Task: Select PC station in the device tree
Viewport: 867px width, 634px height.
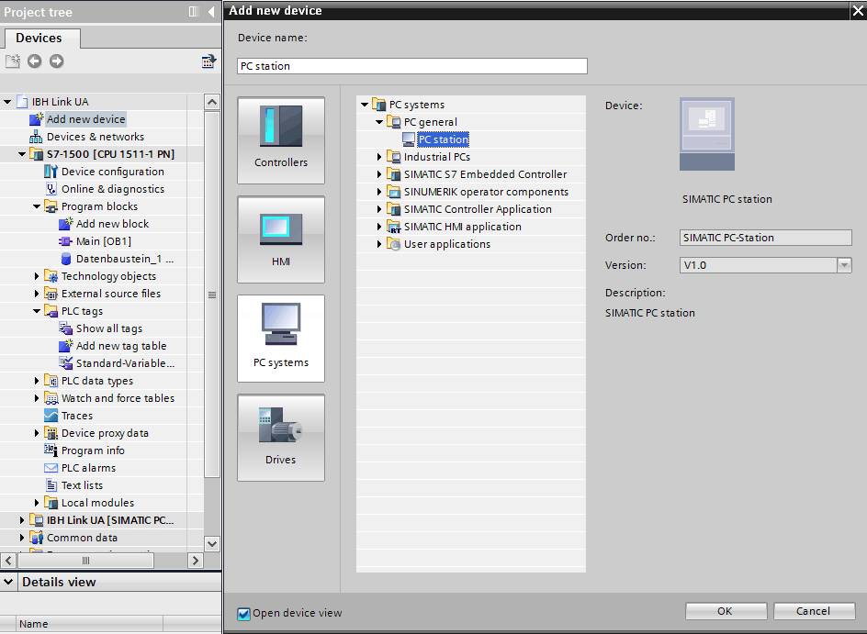Action: (443, 139)
